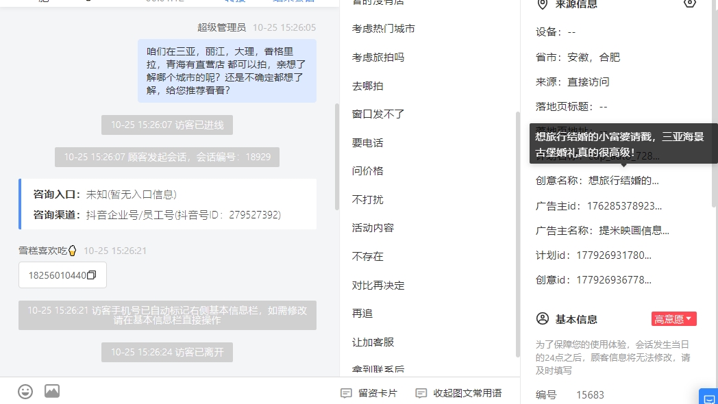Image resolution: width=718 pixels, height=404 pixels.
Task: Click 留资卡片 button
Action: pos(369,393)
